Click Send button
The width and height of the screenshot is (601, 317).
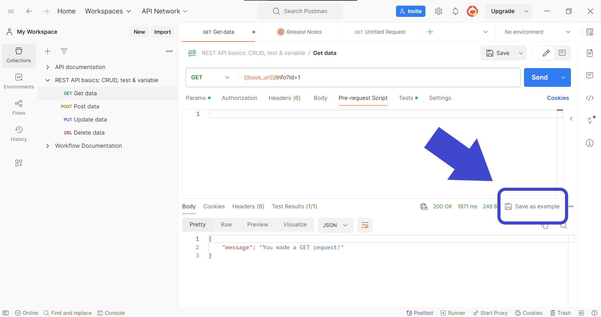tap(540, 77)
